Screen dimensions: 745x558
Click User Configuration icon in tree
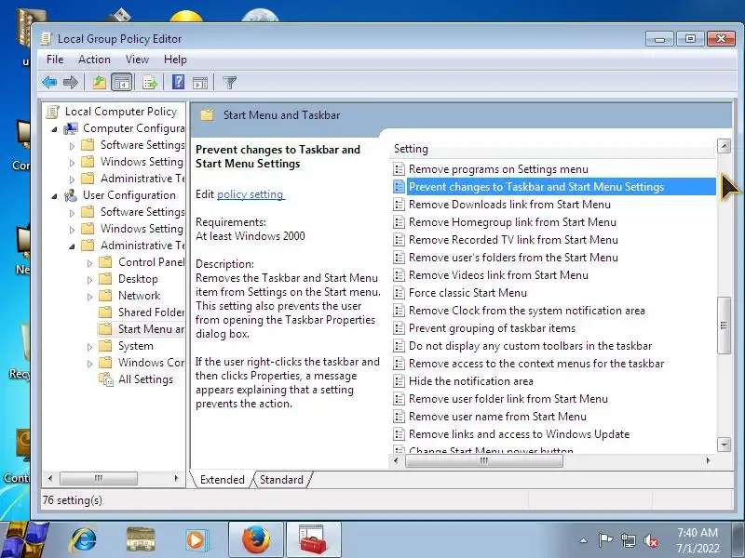point(71,195)
